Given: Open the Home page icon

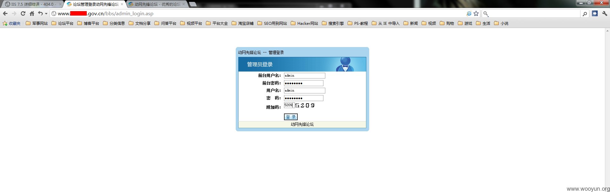Looking at the screenshot, I should 32,14.
